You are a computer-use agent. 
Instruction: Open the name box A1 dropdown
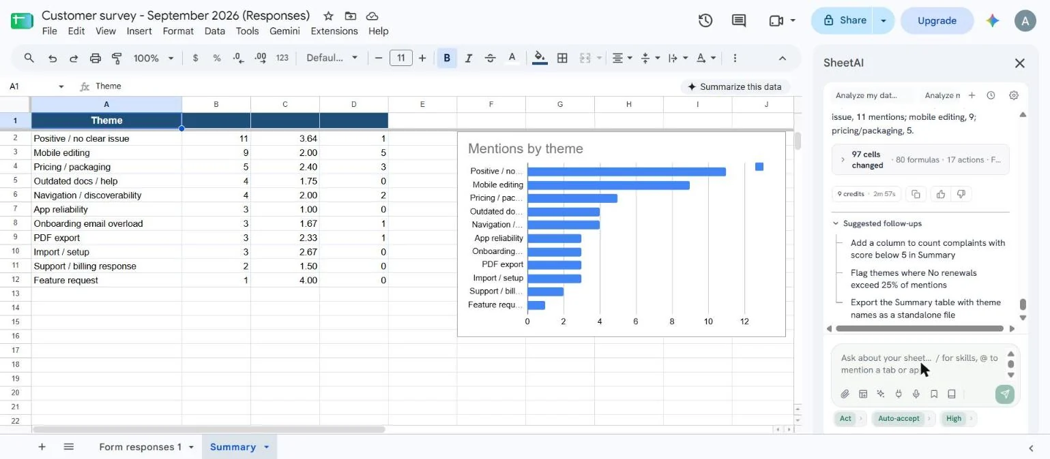(x=61, y=86)
